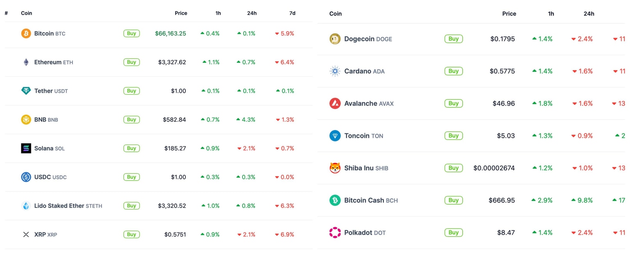Screen dimensions: 630x255
Task: Click the Bitcoin coin logo
Action: 26,33
